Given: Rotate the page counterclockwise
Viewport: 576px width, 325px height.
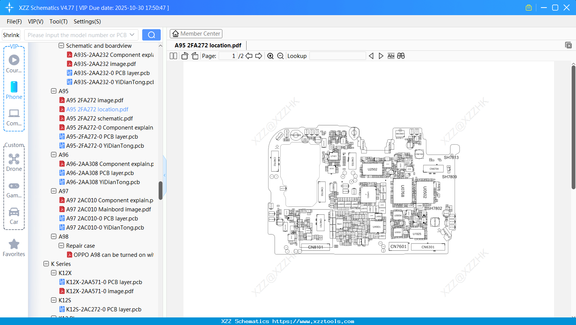Looking at the screenshot, I should click(x=184, y=56).
